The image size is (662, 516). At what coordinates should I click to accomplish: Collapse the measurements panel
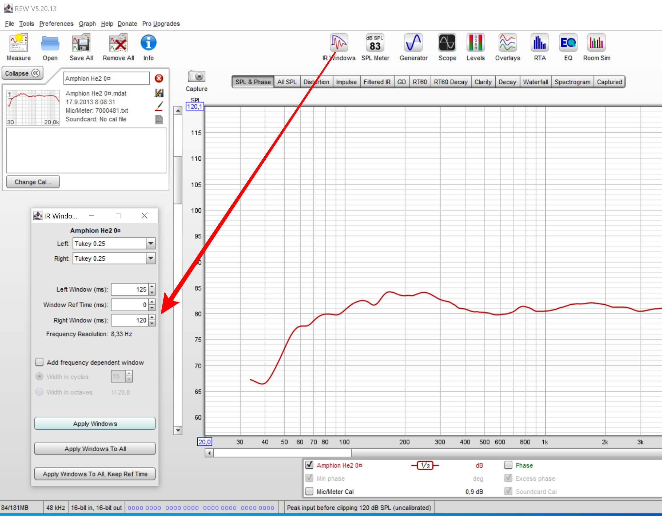23,73
